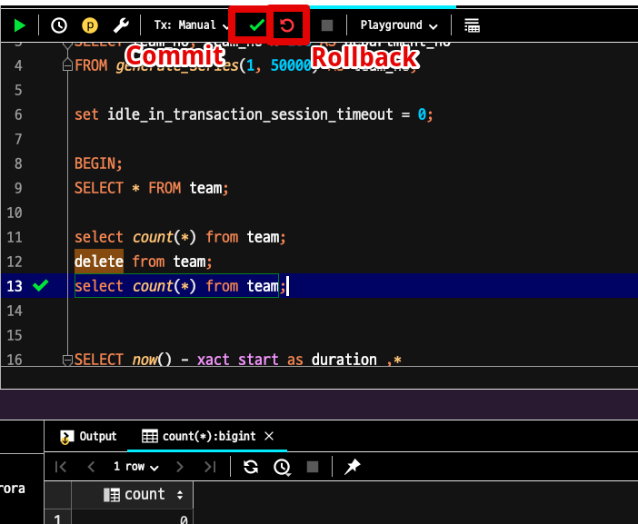Reload result data refresh icon

coord(251,467)
